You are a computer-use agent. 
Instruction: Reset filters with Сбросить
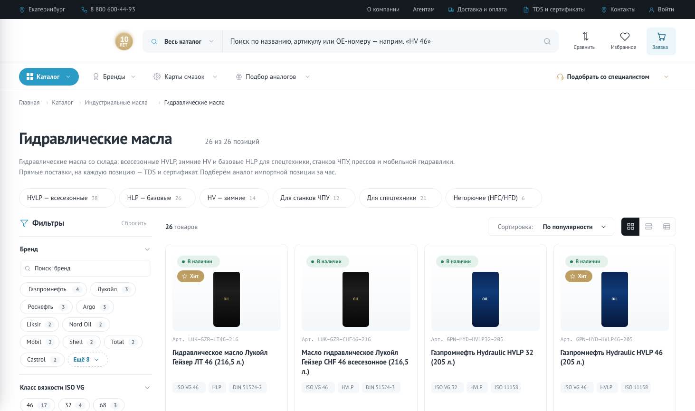coord(133,223)
